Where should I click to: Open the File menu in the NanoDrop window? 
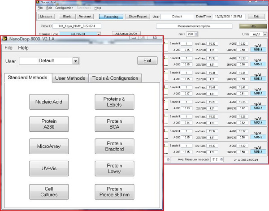[x=9, y=47]
